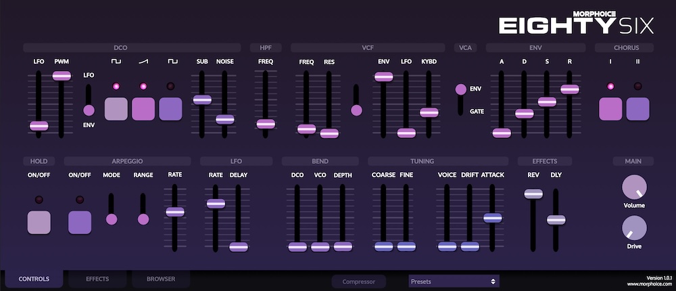
Task: Click the envelope Attack (A) slider handle
Action: pyautogui.click(x=502, y=133)
